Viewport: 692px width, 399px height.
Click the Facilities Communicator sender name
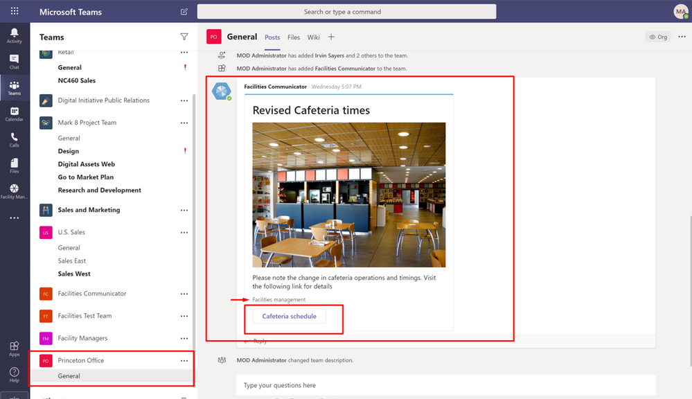pyautogui.click(x=276, y=87)
